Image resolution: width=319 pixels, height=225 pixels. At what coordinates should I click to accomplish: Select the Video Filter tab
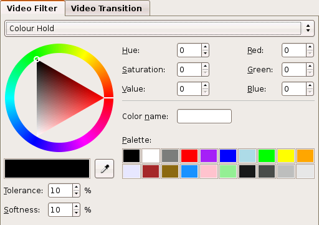(x=32, y=8)
